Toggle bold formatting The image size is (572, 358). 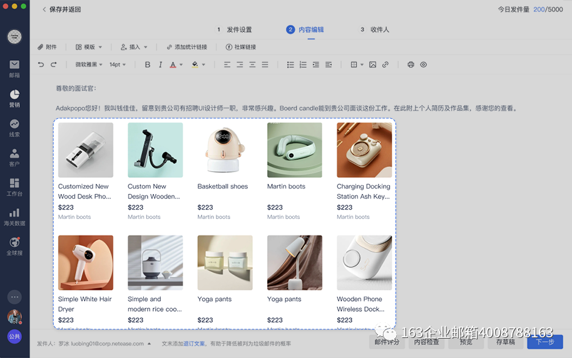[147, 64]
